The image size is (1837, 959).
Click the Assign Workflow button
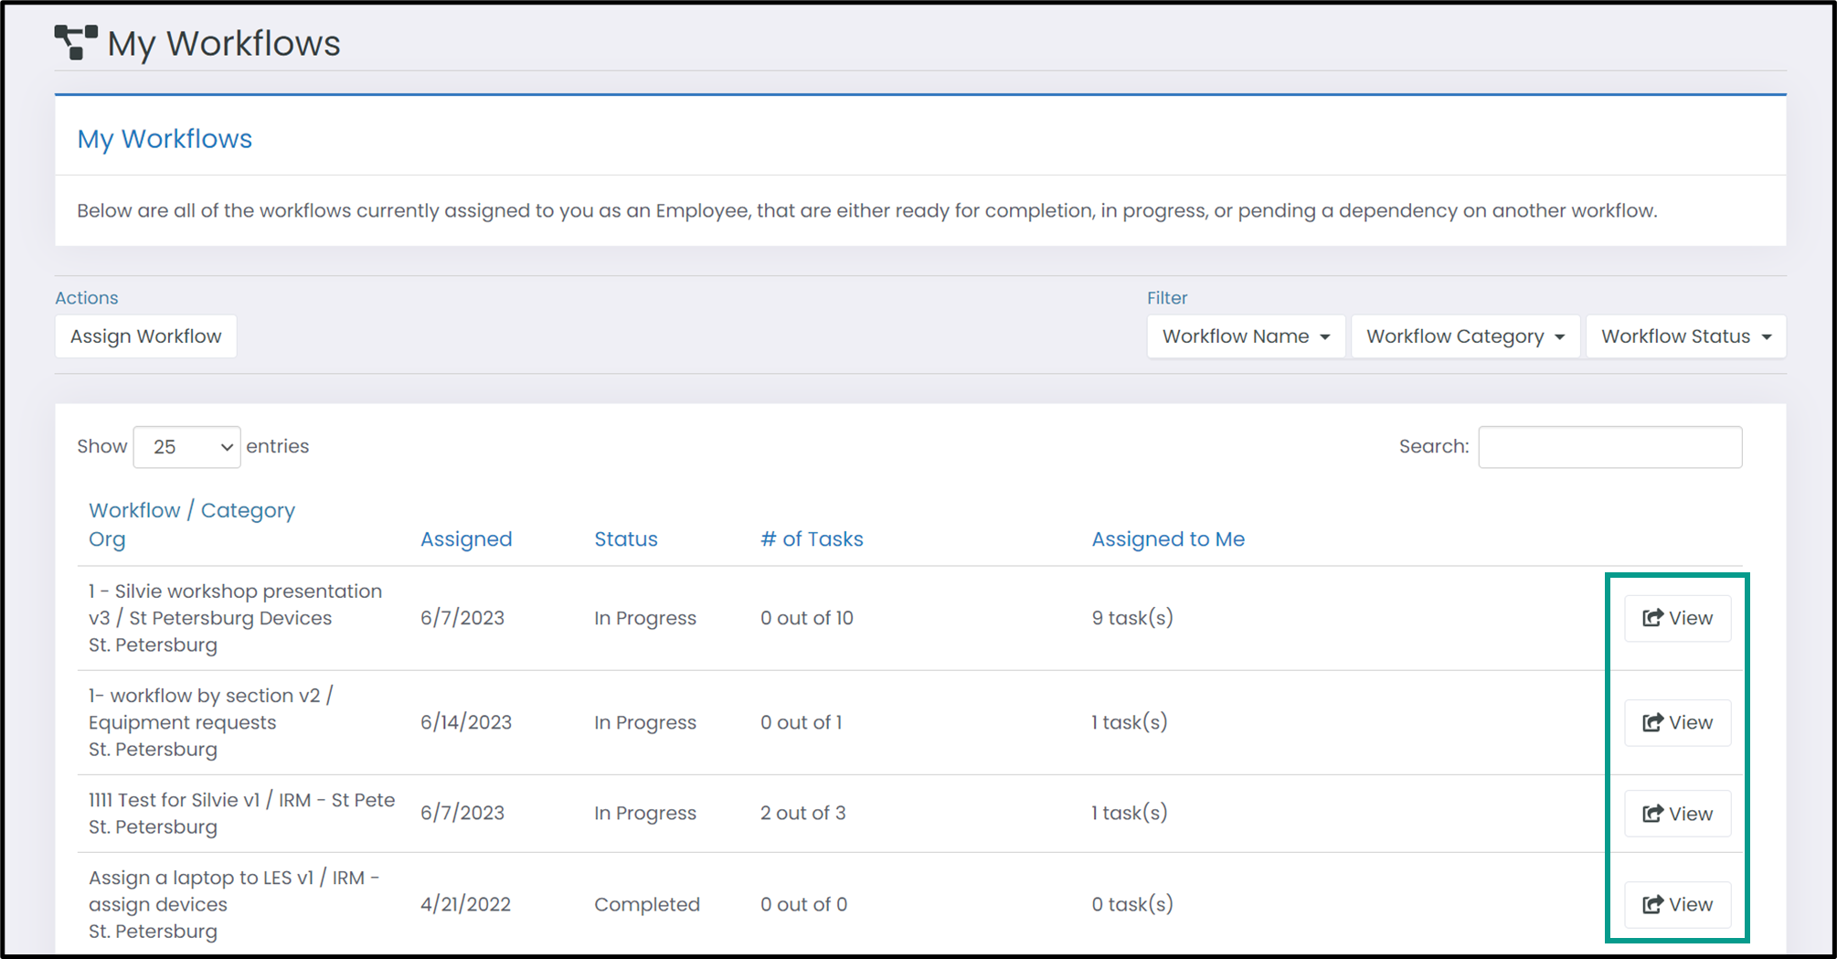146,336
